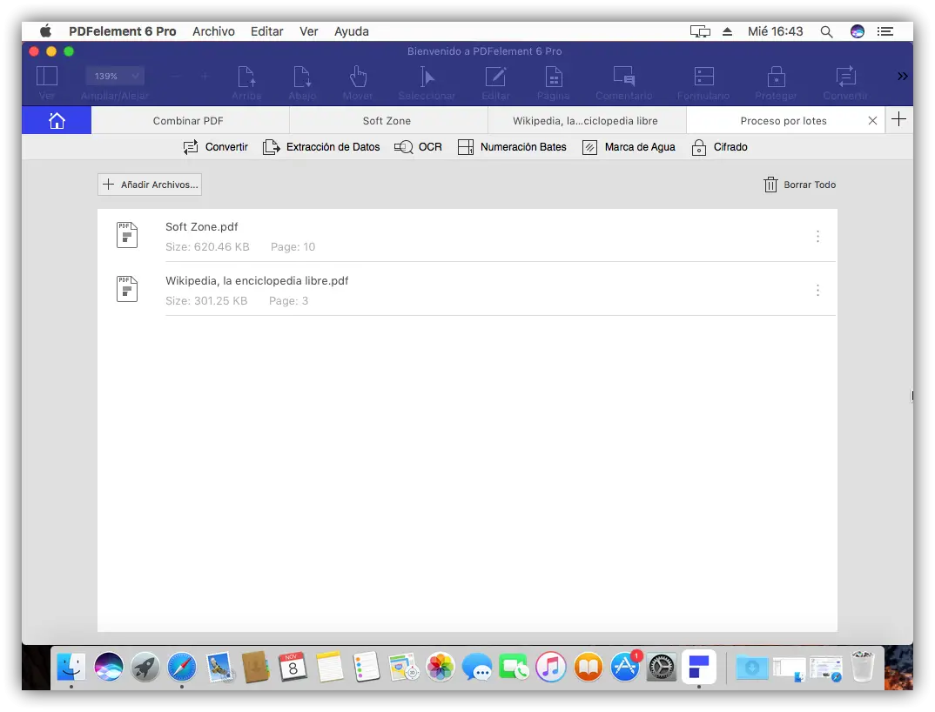
Task: Click Borrar Todo trash button
Action: click(x=800, y=185)
